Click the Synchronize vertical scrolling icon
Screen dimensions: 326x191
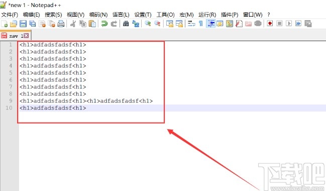(x=170, y=24)
